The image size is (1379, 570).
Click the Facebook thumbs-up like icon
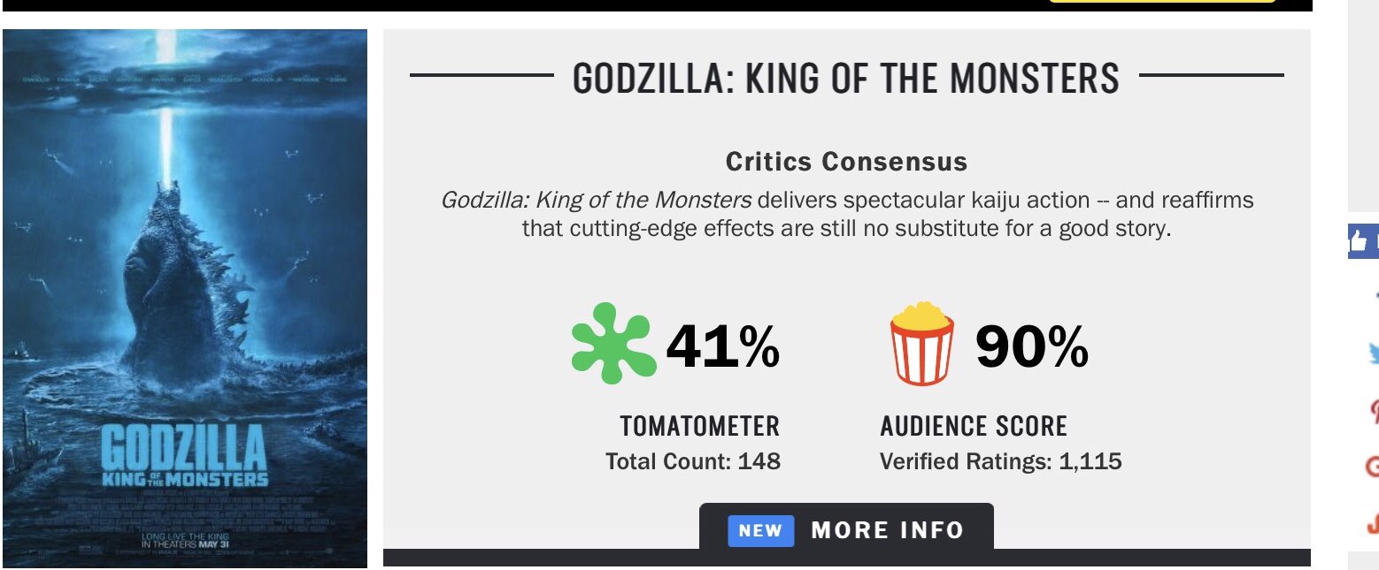point(1361,240)
